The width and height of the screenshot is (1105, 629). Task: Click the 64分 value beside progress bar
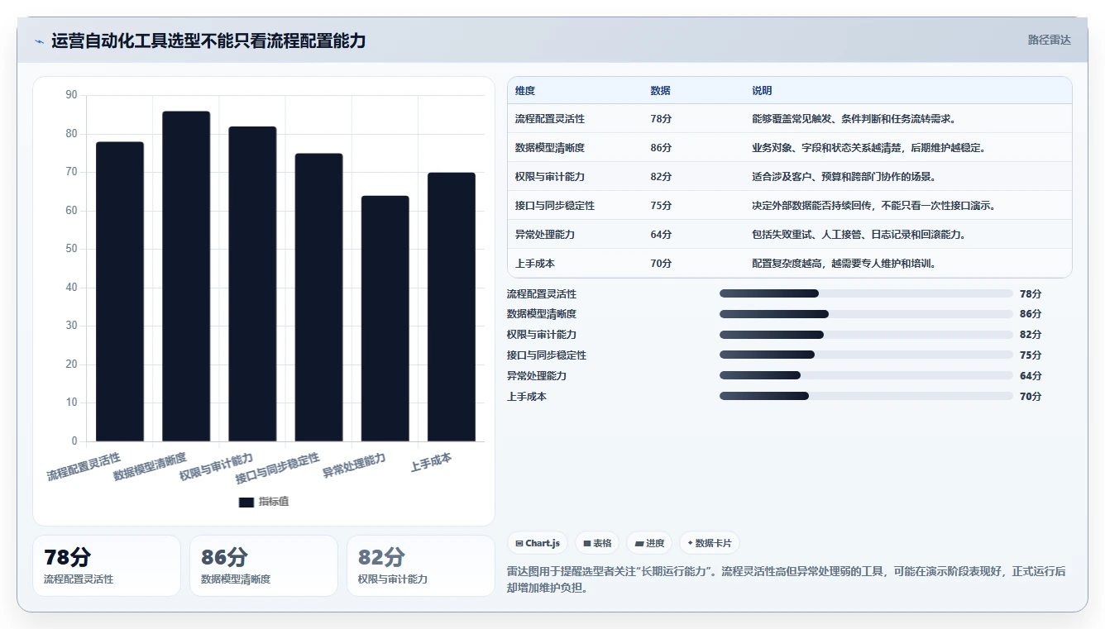1031,376
